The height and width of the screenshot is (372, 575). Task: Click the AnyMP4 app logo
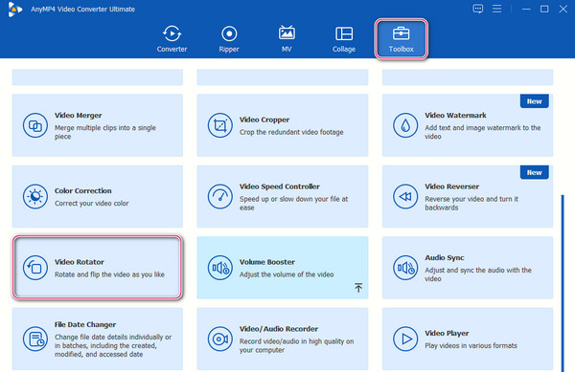click(x=14, y=10)
